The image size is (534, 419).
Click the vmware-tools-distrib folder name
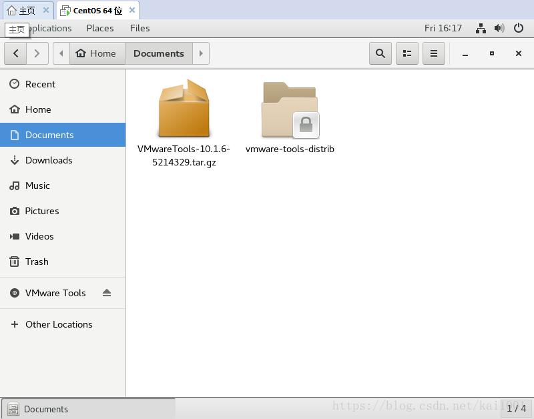pos(290,149)
